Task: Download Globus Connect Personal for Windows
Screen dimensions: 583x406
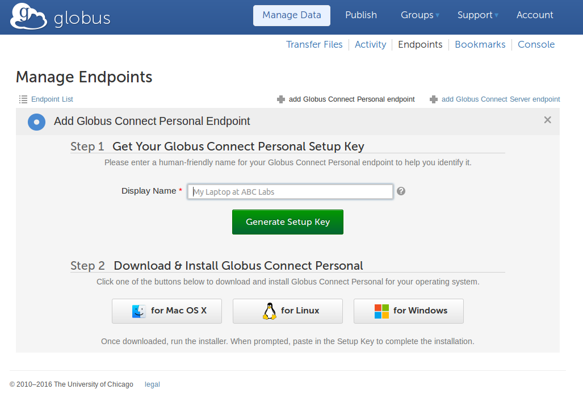Action: tap(409, 311)
